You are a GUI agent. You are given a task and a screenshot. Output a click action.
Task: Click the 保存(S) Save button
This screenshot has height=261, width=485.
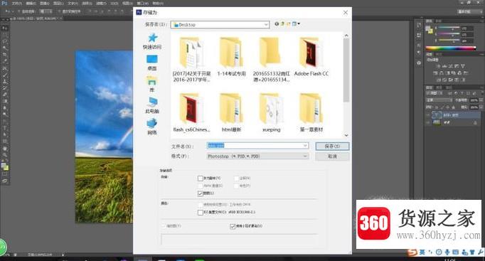click(332, 146)
